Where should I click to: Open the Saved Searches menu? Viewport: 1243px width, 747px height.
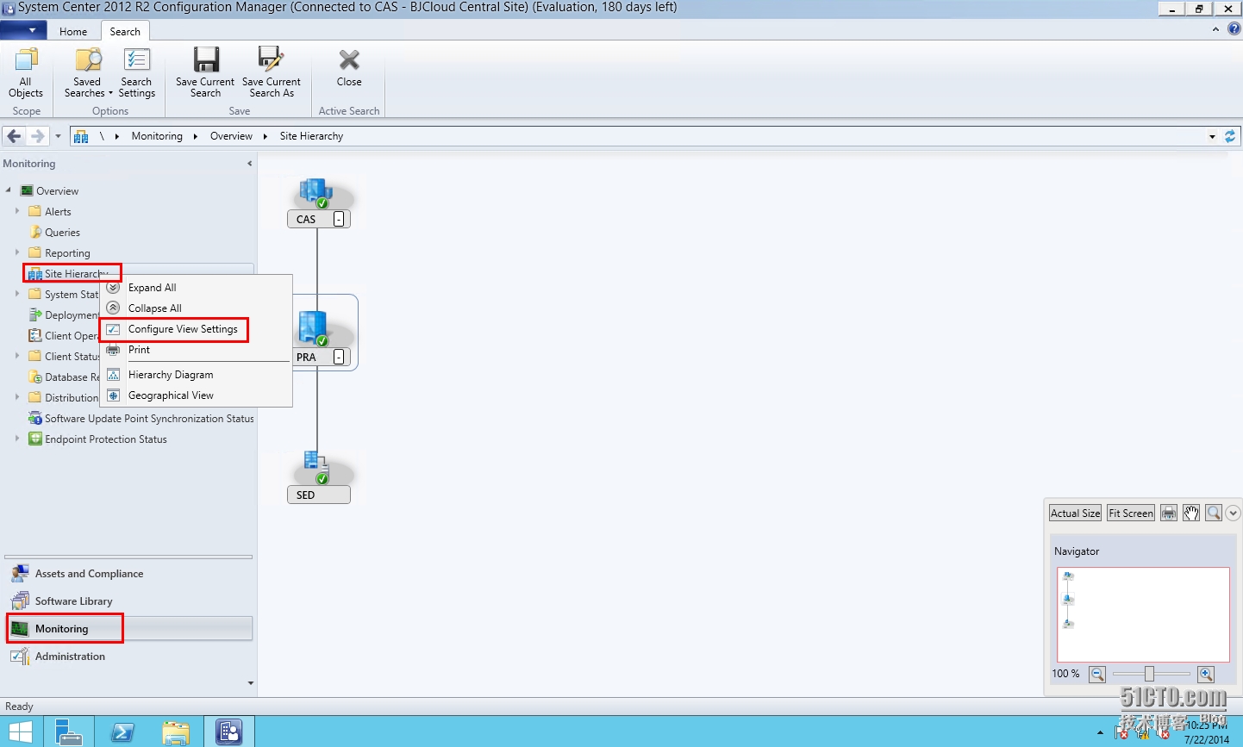88,72
